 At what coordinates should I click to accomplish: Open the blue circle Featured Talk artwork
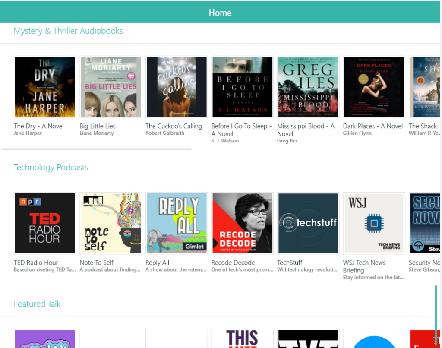click(x=374, y=339)
